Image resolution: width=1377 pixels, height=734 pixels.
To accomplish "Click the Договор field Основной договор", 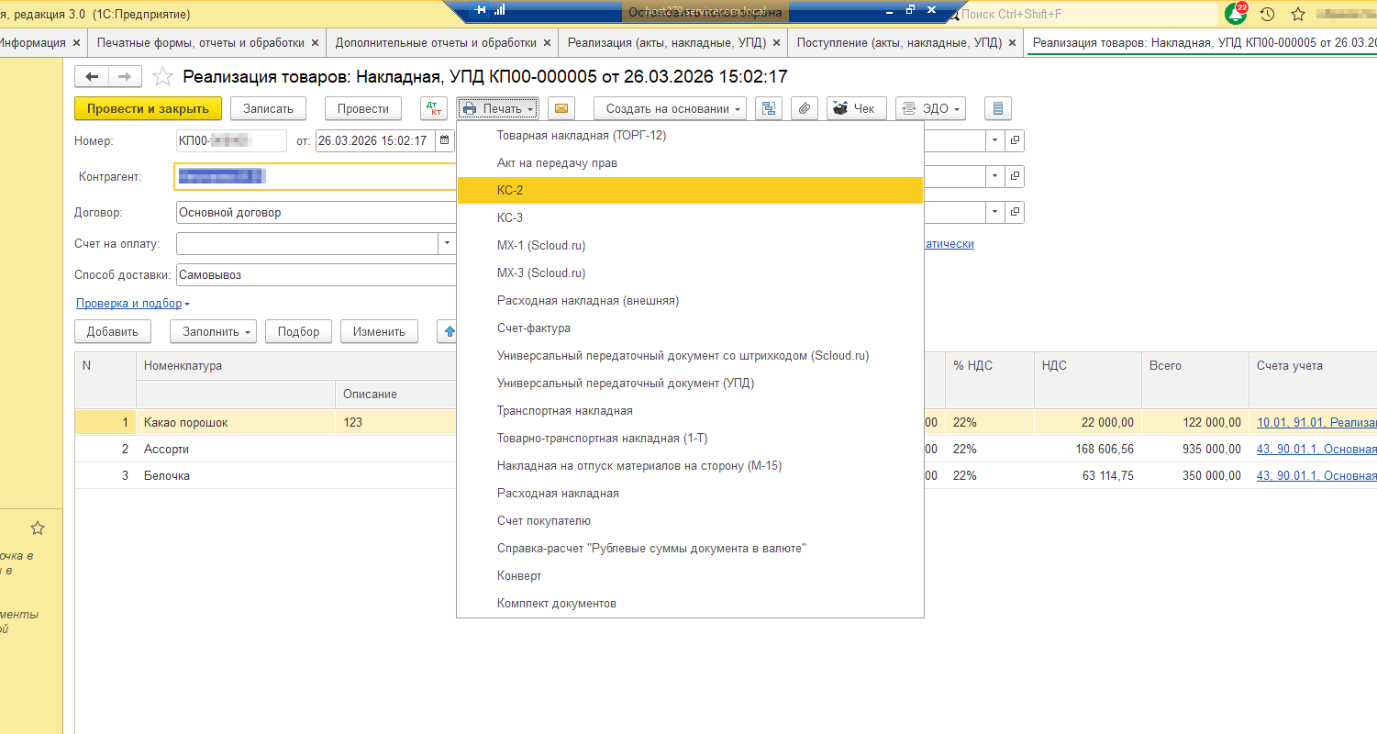I will 316,212.
